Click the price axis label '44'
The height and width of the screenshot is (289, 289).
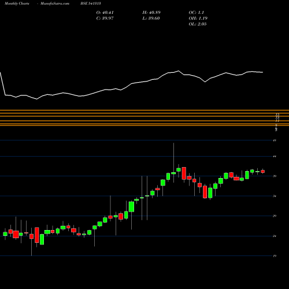275,156
